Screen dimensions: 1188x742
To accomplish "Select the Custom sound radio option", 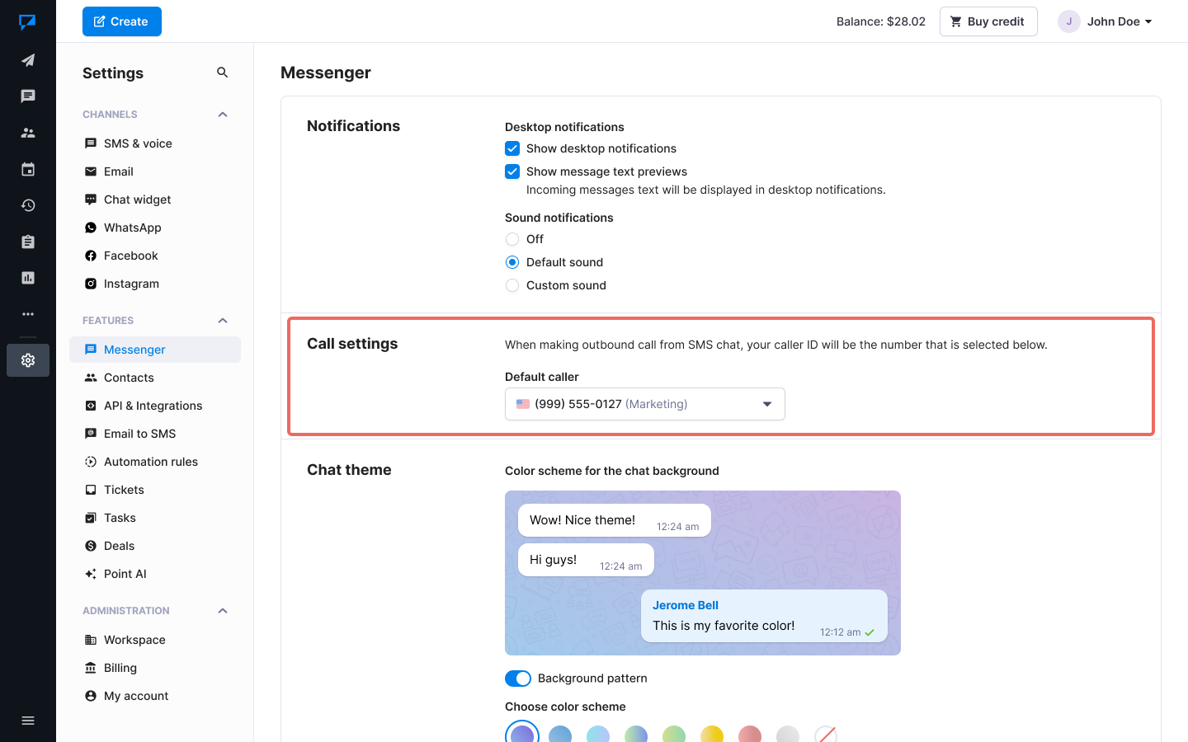I will pyautogui.click(x=512, y=285).
